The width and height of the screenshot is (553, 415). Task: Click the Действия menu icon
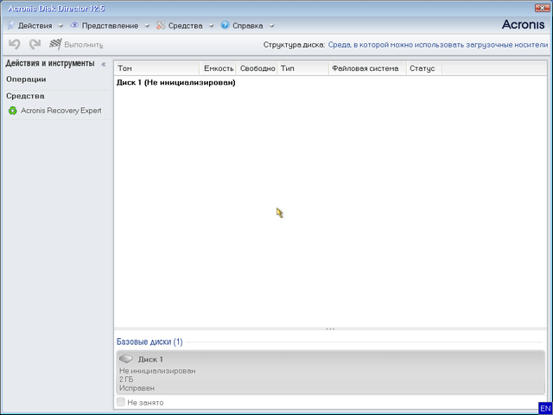coord(10,26)
